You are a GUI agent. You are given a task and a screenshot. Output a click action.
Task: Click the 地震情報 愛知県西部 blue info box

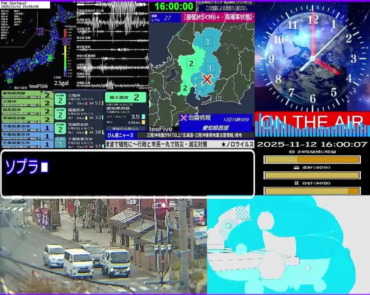pos(216,123)
